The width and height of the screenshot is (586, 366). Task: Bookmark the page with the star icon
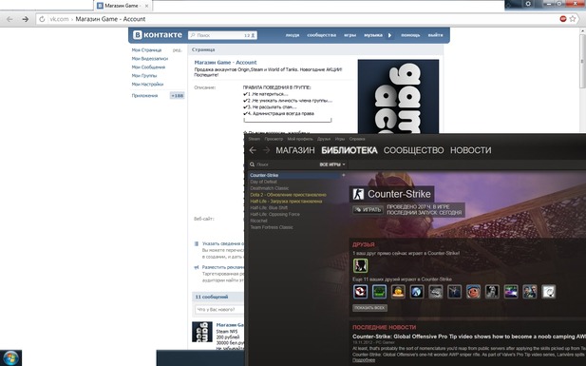pos(573,19)
